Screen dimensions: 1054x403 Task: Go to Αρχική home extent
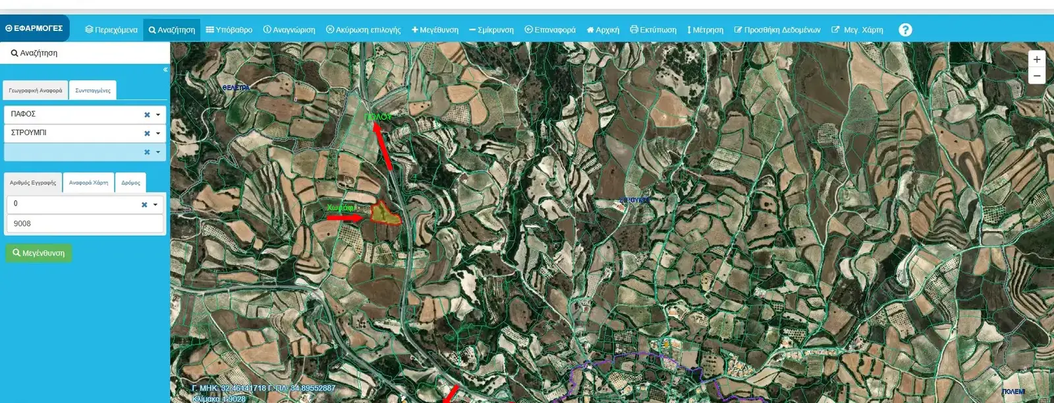tap(603, 30)
